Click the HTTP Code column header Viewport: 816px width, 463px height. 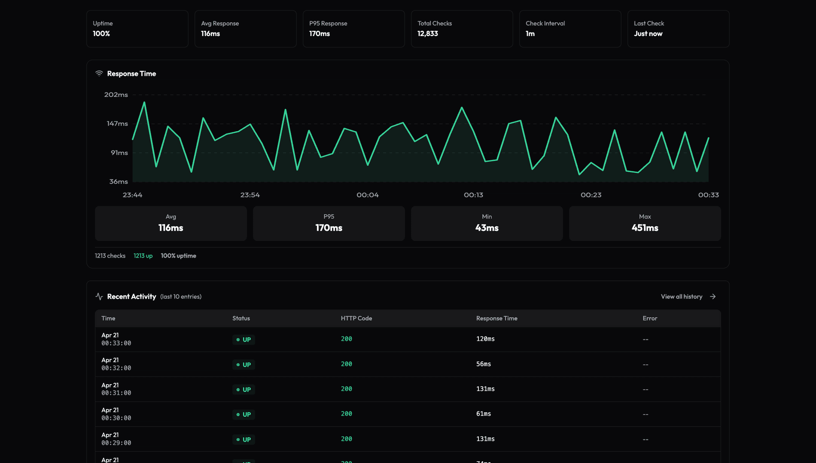tap(356, 319)
